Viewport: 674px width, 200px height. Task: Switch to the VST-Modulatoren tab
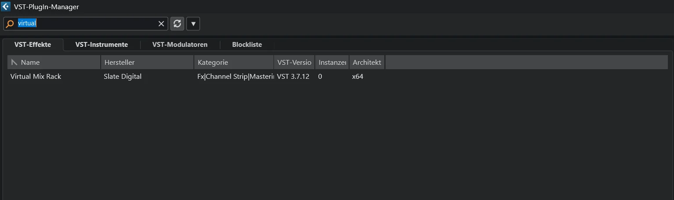point(180,45)
